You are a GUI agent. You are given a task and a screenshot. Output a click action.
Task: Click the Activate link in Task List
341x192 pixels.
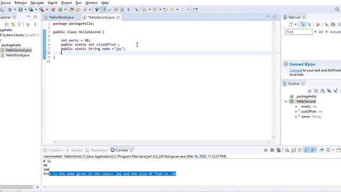pyautogui.click(x=335, y=32)
